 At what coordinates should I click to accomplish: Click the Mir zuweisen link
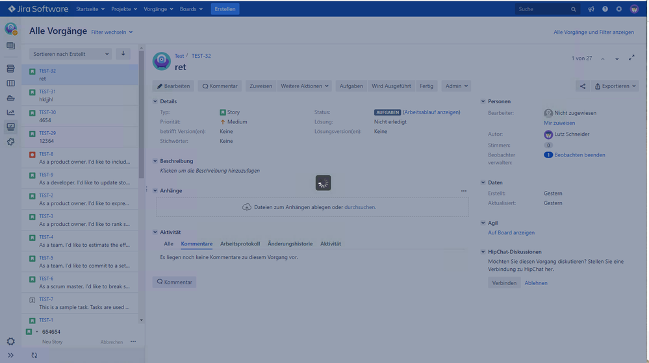point(559,123)
